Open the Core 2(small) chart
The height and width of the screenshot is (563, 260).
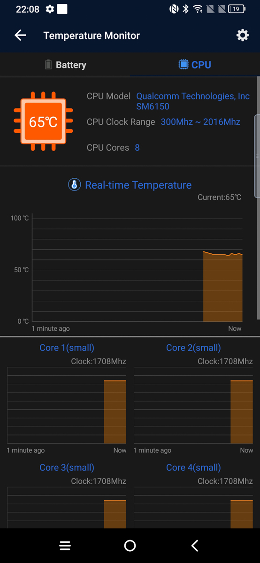coord(193,406)
